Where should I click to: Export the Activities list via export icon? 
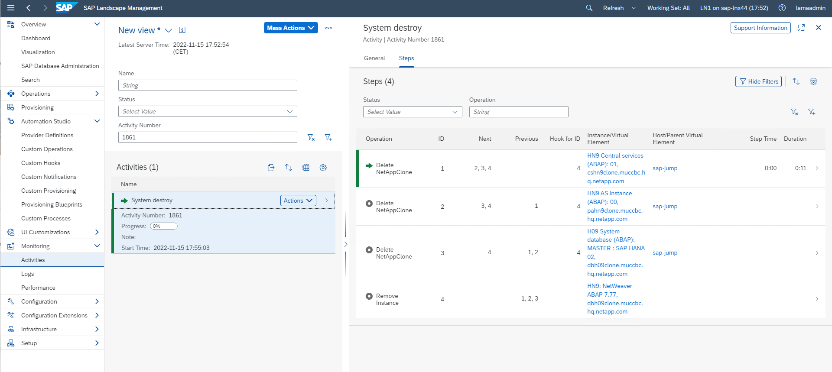pos(271,168)
